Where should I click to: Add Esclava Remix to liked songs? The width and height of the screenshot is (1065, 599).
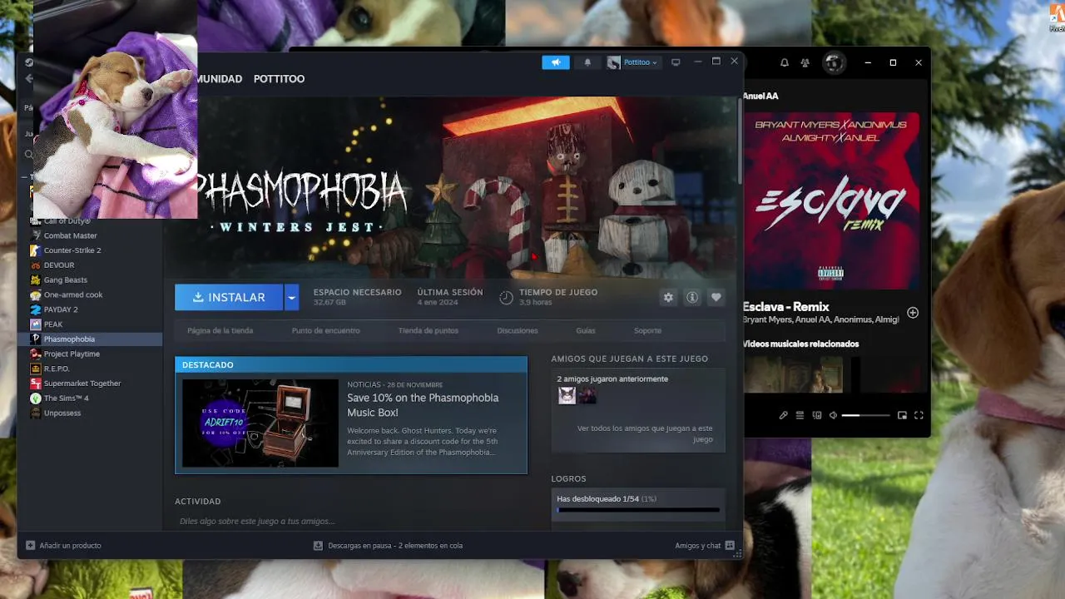pyautogui.click(x=913, y=313)
